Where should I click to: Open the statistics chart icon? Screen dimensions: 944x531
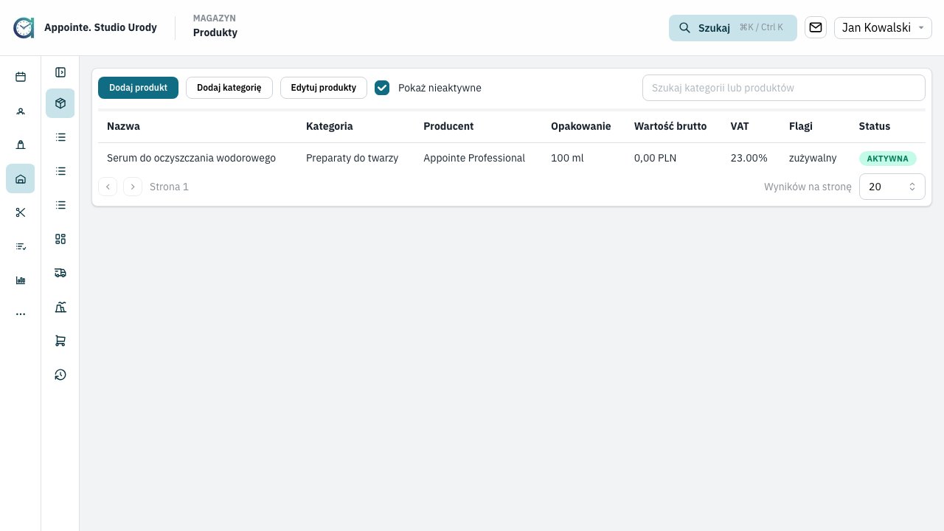[x=21, y=280]
